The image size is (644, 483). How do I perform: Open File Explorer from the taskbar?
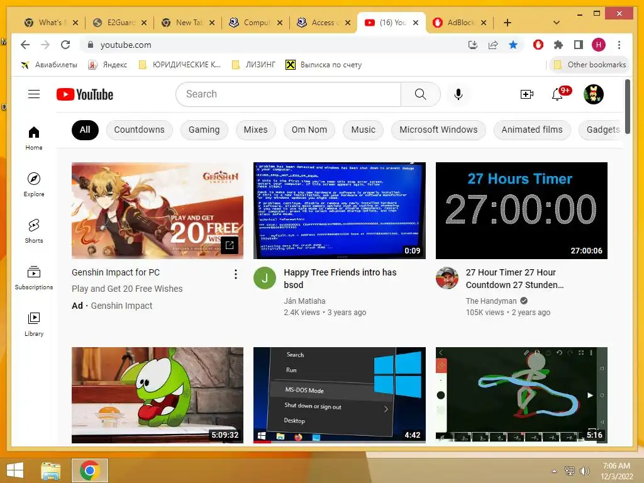(50, 470)
